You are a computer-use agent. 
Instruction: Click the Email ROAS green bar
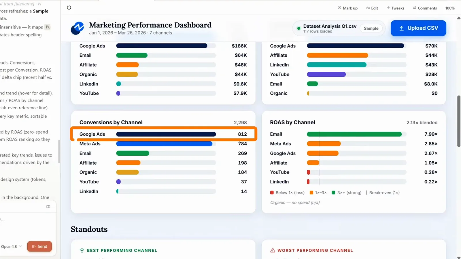tap(354, 134)
